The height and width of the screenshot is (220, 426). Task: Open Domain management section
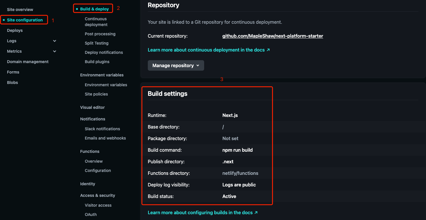pyautogui.click(x=28, y=62)
